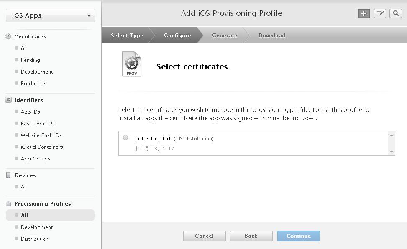
Task: Click the Provisioning Profiles document icon
Action: [8, 203]
